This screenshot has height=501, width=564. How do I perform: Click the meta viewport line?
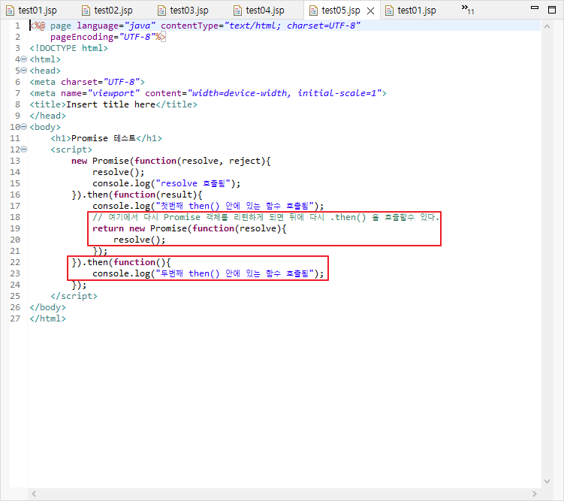click(208, 93)
